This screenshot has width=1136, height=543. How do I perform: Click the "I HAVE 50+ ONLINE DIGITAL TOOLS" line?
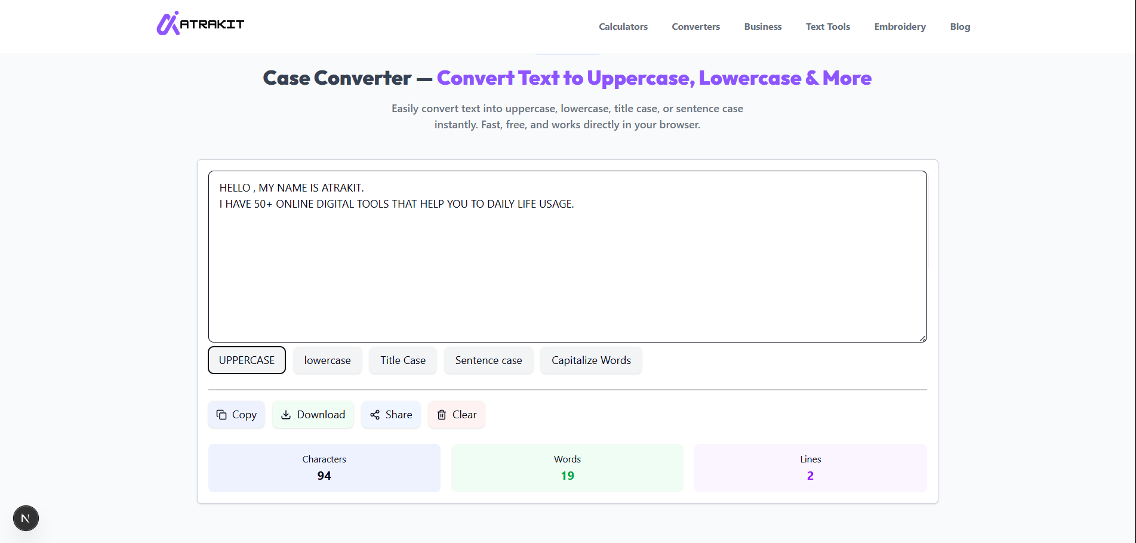click(x=396, y=204)
